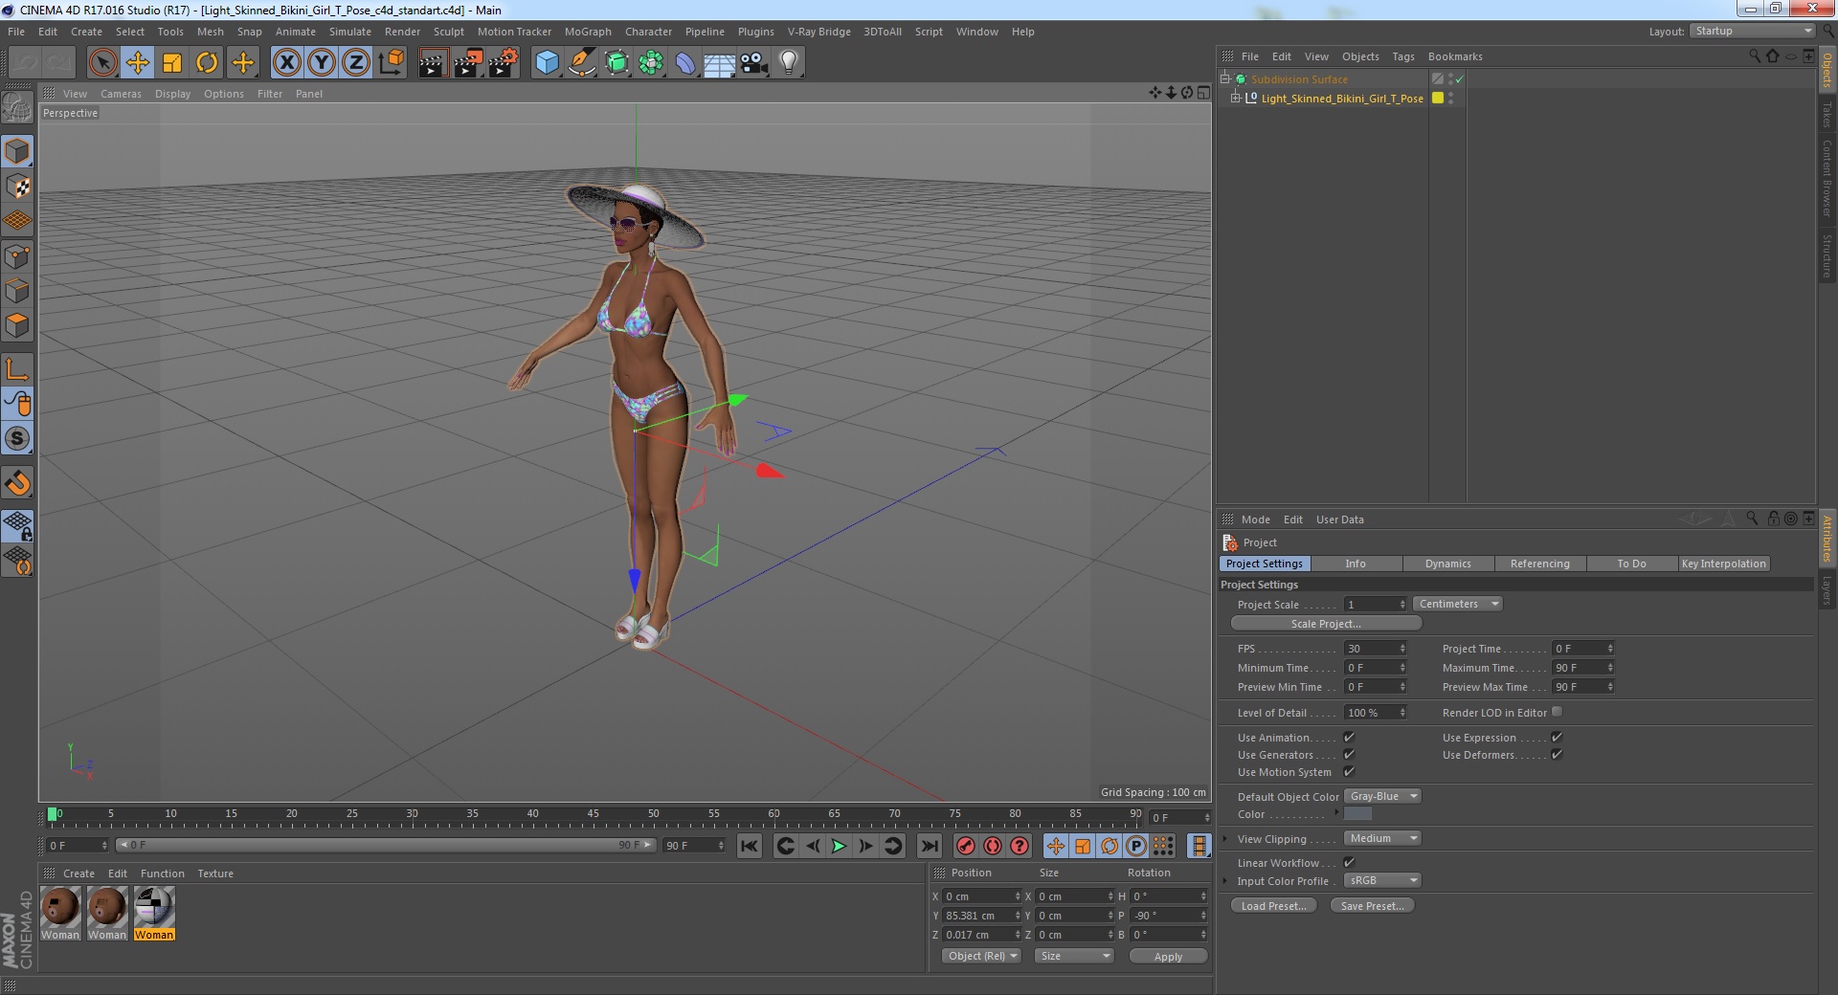Open the Centimeters unit dropdown
This screenshot has height=995, width=1838.
1458,604
